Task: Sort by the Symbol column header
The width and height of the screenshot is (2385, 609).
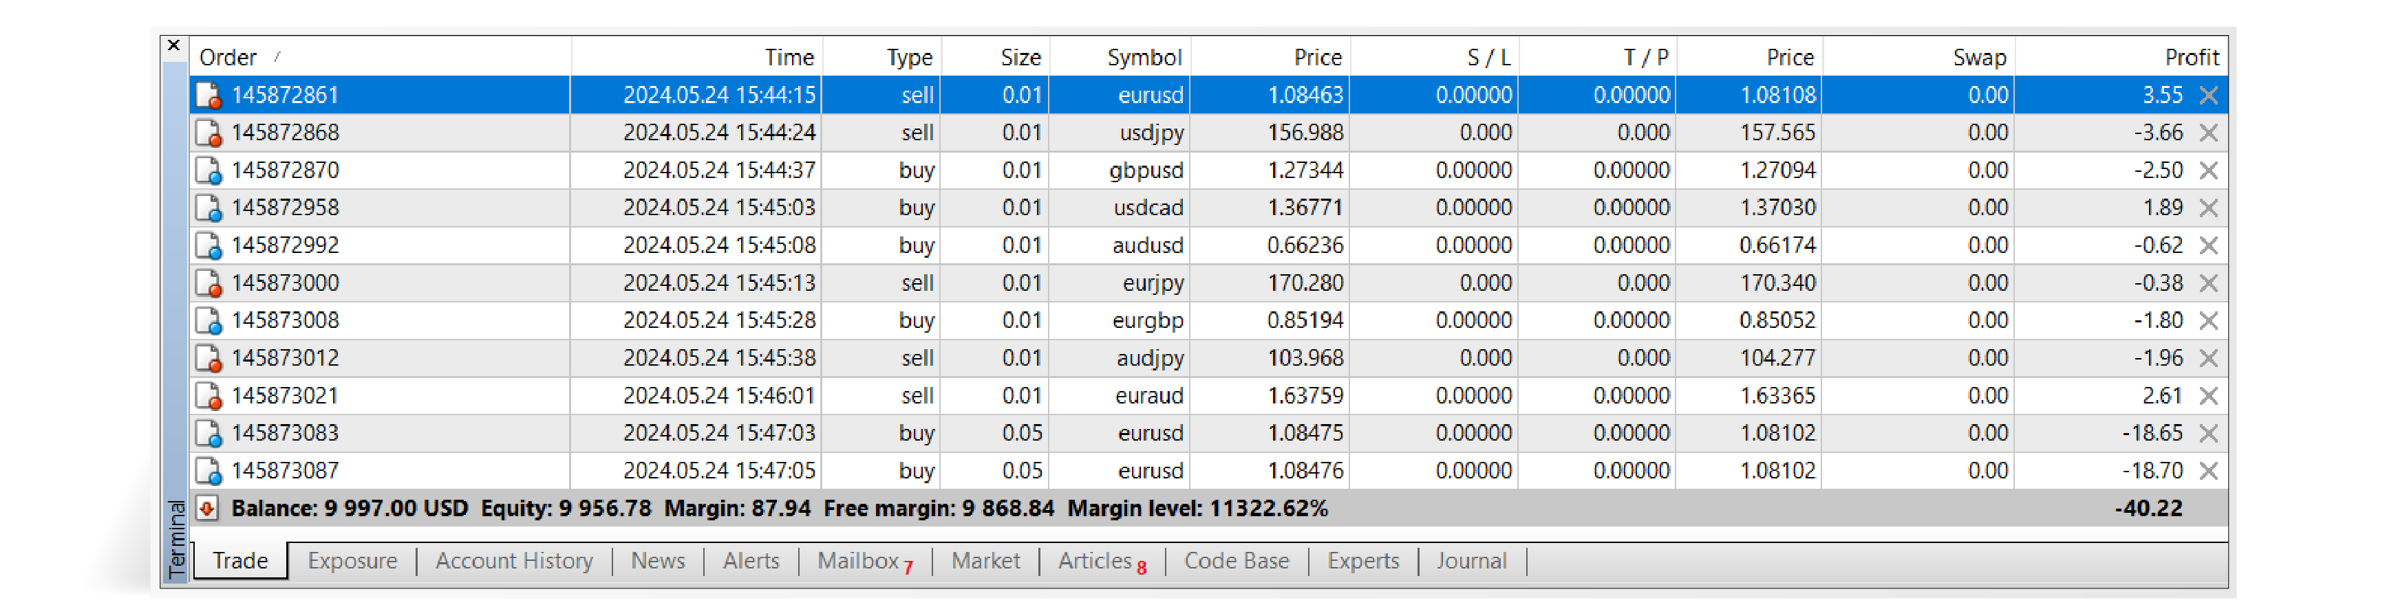Action: click(x=1120, y=57)
